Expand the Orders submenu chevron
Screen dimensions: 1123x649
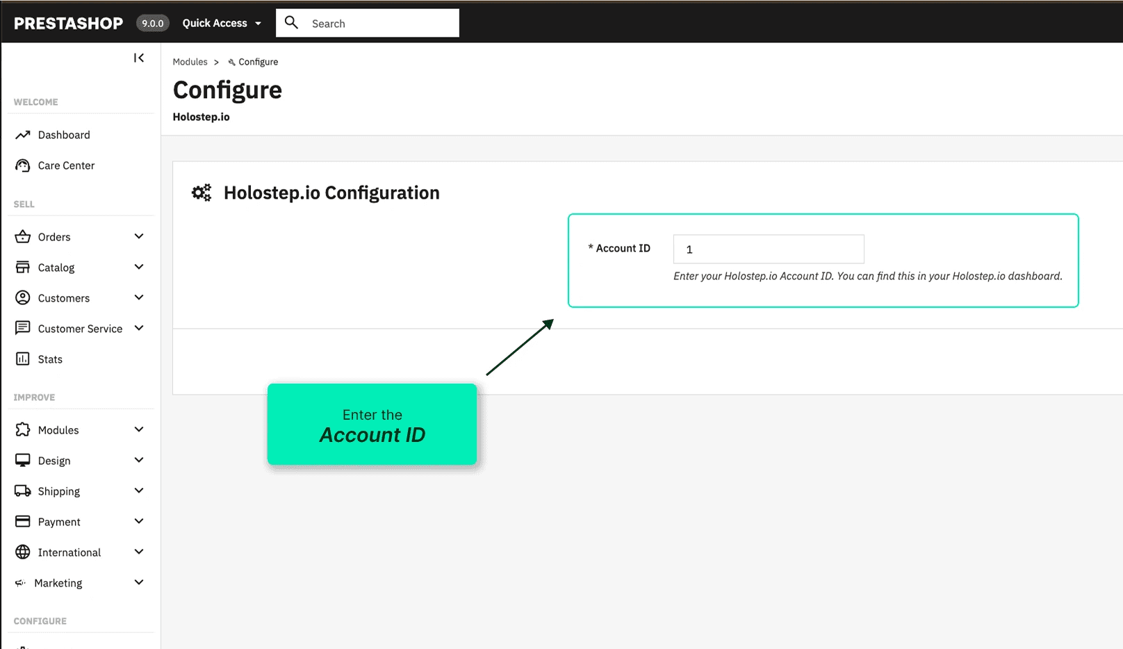(x=139, y=236)
